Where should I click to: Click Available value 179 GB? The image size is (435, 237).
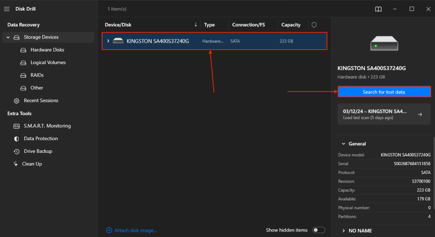[424, 199]
